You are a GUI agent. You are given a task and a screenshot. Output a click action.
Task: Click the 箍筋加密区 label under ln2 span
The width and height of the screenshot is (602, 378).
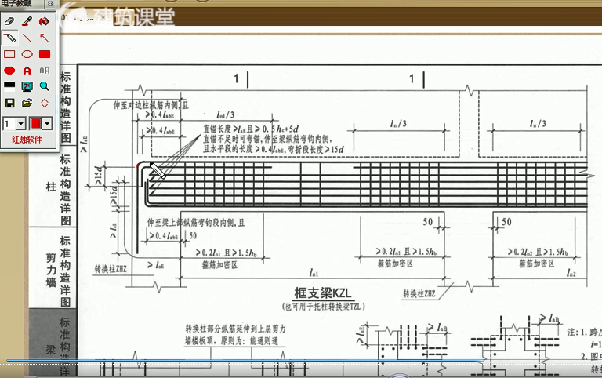(537, 264)
